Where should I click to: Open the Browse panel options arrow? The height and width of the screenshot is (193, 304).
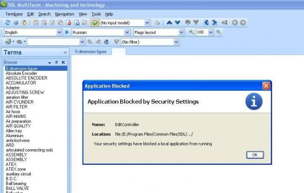[49, 62]
